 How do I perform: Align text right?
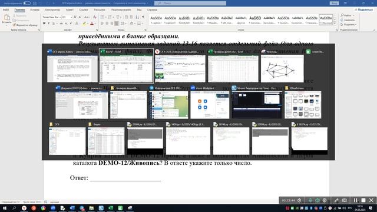click(112, 24)
